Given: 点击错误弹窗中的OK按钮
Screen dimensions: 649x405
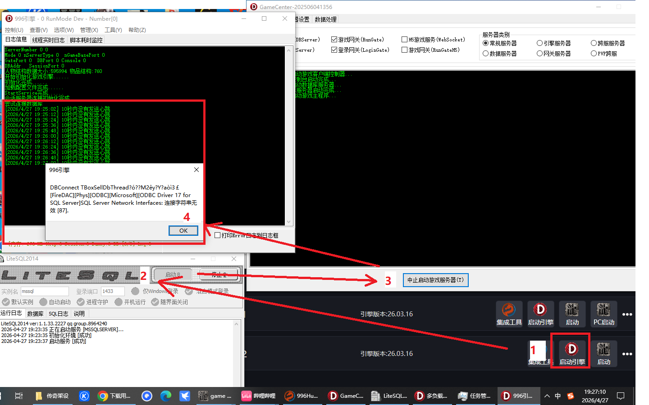Looking at the screenshot, I should [x=183, y=230].
